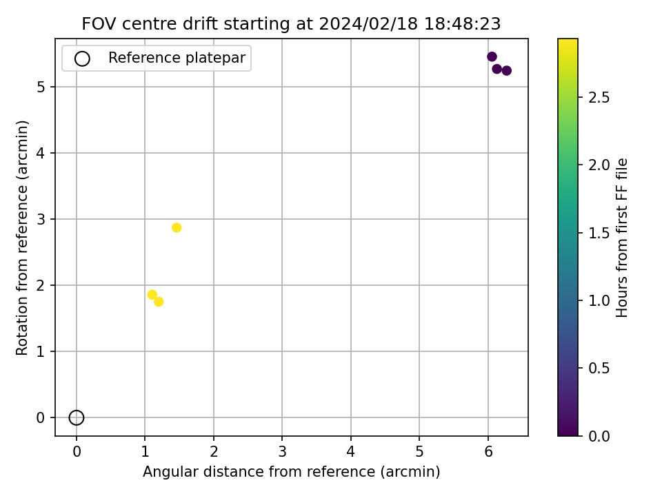Click the Reference platepar circle at origin

click(x=77, y=417)
